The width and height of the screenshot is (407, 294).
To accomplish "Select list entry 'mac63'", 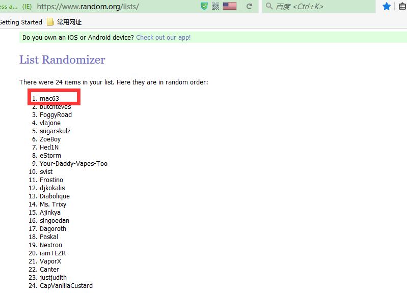I will 49,99.
